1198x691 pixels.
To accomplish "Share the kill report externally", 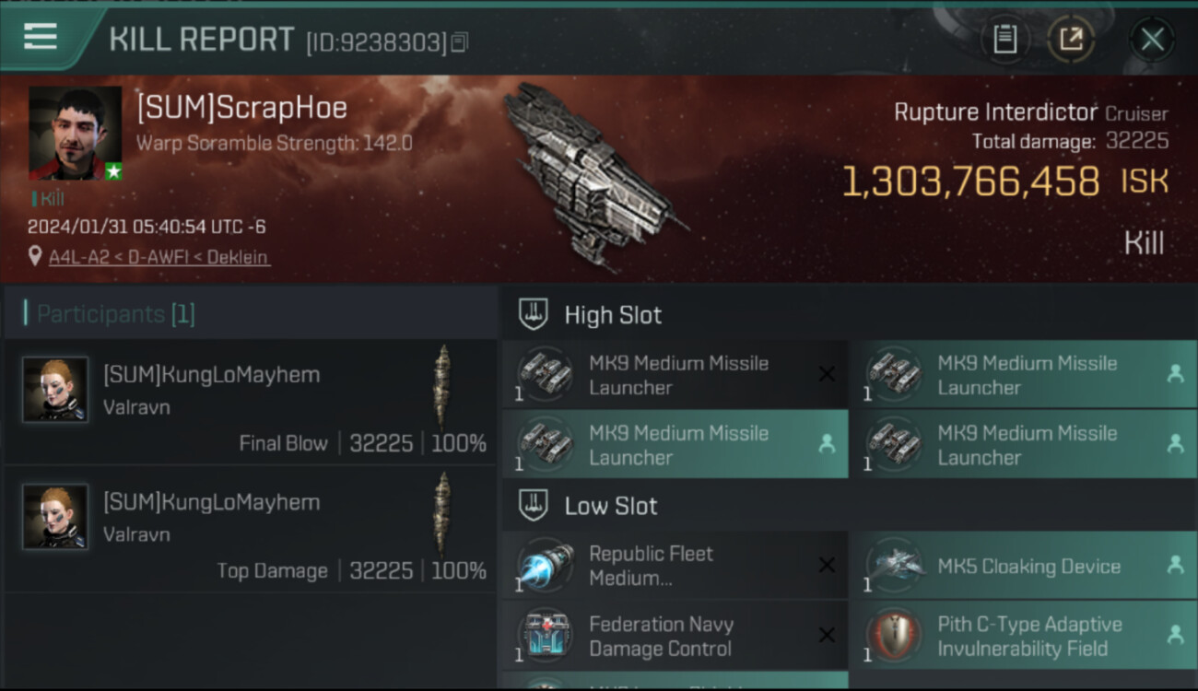I will [x=1071, y=39].
